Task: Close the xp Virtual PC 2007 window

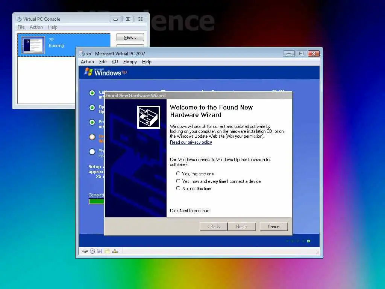Action: point(314,53)
